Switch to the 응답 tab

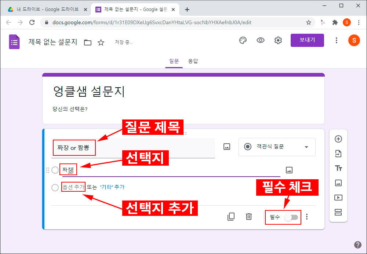(x=193, y=61)
